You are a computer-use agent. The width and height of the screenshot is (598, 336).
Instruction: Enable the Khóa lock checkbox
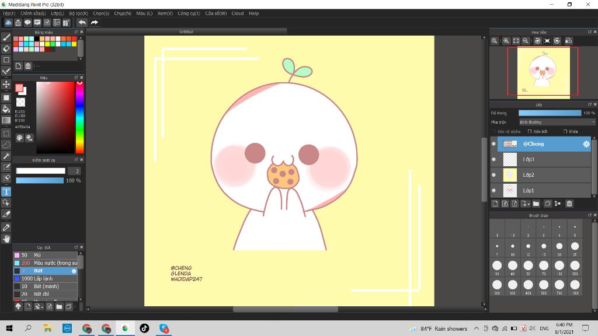[x=565, y=131]
